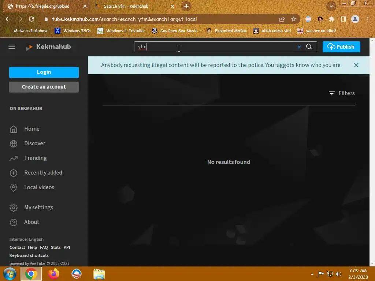The height and width of the screenshot is (281, 375).
Task: Open you are an idiot! bookmark
Action: (x=317, y=31)
